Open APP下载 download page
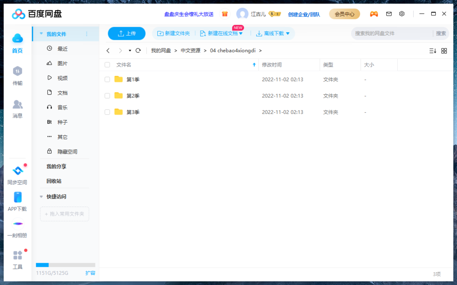Image resolution: width=457 pixels, height=285 pixels. pos(17,201)
